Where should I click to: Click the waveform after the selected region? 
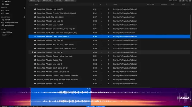coord(141,97)
